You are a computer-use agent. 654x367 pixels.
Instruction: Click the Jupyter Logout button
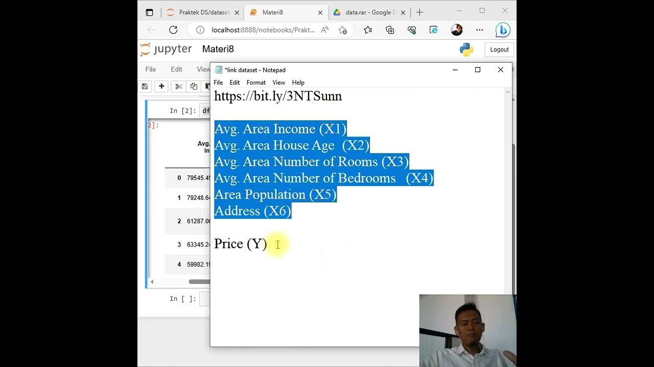click(x=499, y=49)
